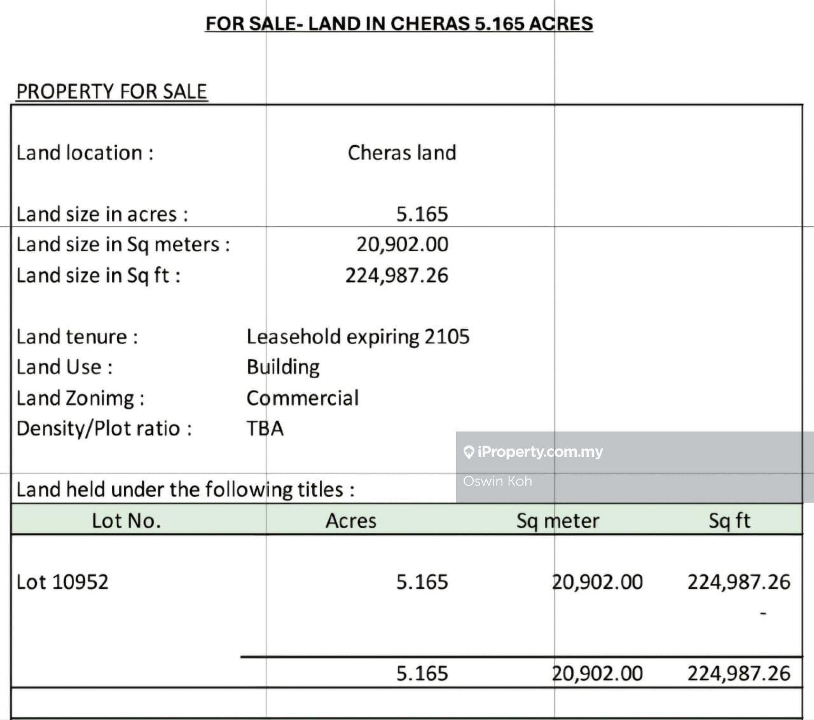Click the Lot No. column header
Screen dimensions: 814x720
point(126,520)
